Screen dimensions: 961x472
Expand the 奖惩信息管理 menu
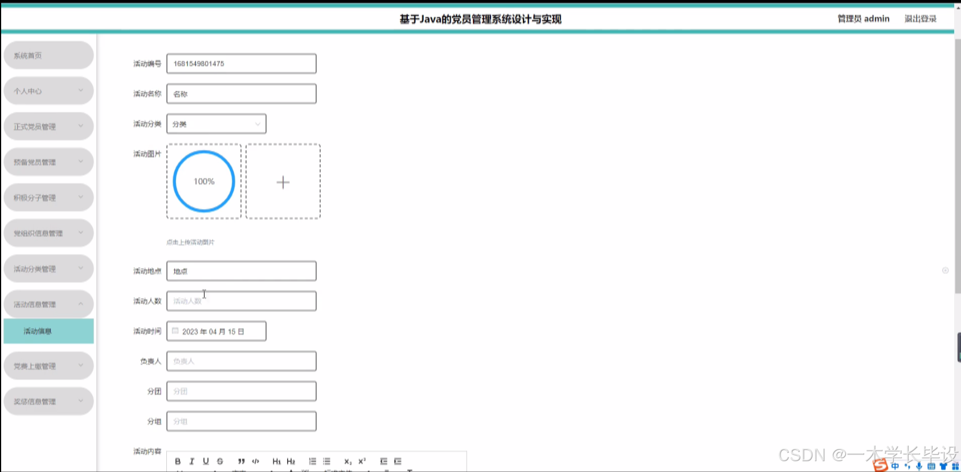[48, 401]
